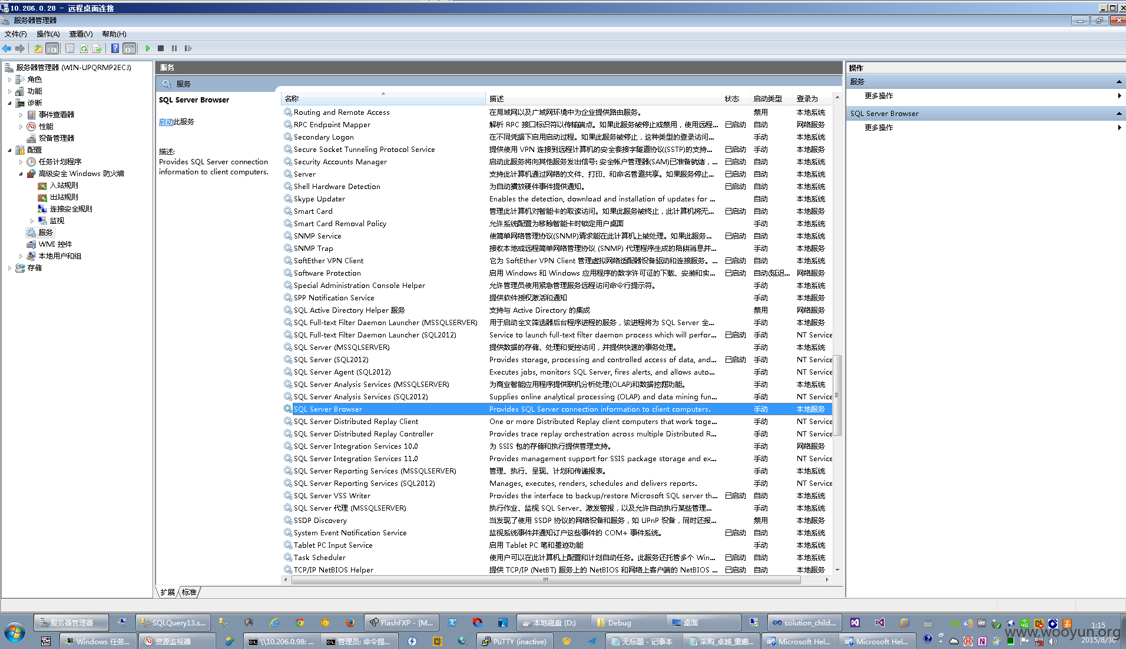Switch to the 标准 tab

pos(189,592)
